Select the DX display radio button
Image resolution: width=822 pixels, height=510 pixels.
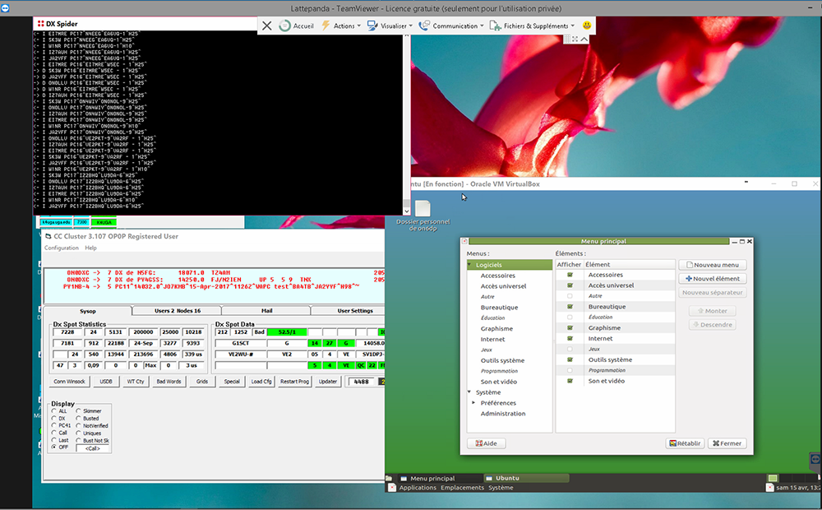[x=54, y=418]
